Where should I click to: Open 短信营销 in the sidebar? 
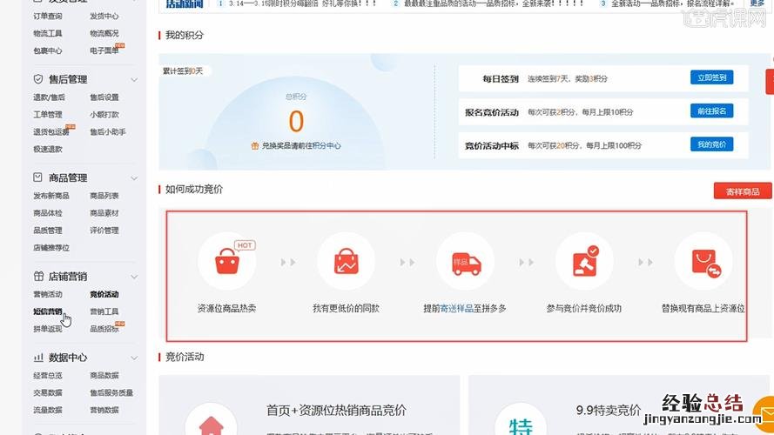48,311
